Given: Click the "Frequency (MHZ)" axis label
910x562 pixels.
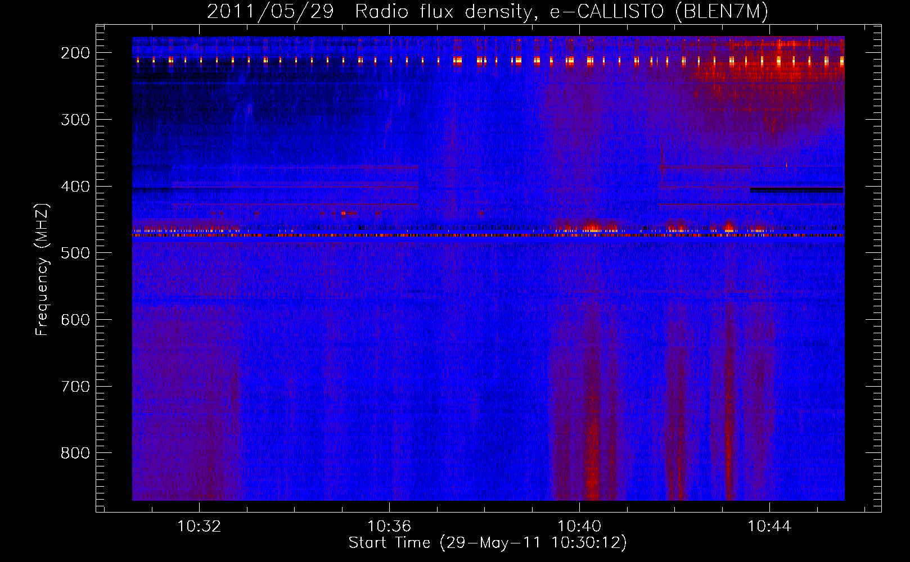Looking at the screenshot, I should point(42,269).
